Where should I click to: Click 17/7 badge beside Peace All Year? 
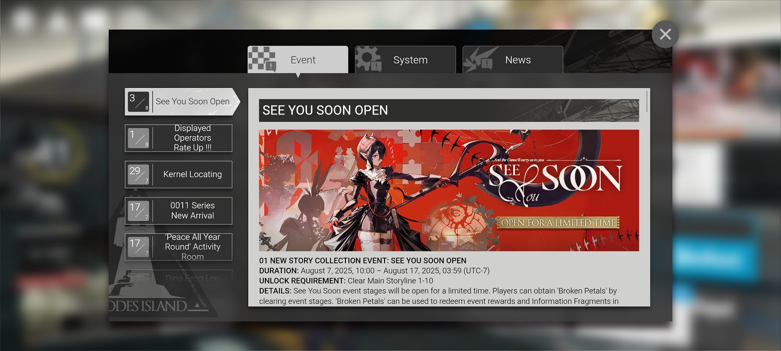tap(138, 246)
